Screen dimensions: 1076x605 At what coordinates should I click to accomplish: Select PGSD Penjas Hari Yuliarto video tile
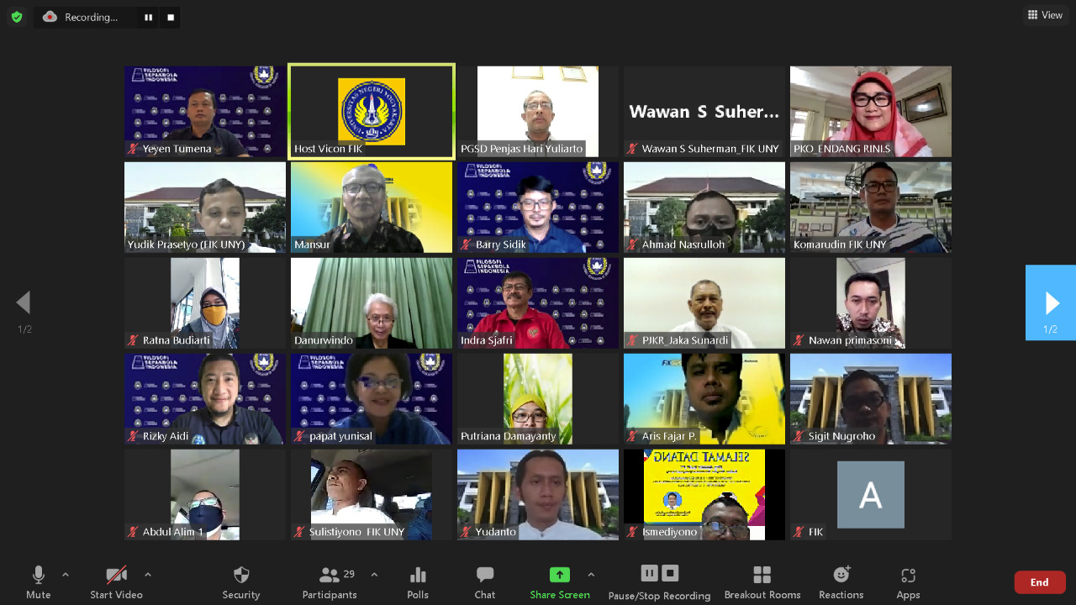pos(538,112)
